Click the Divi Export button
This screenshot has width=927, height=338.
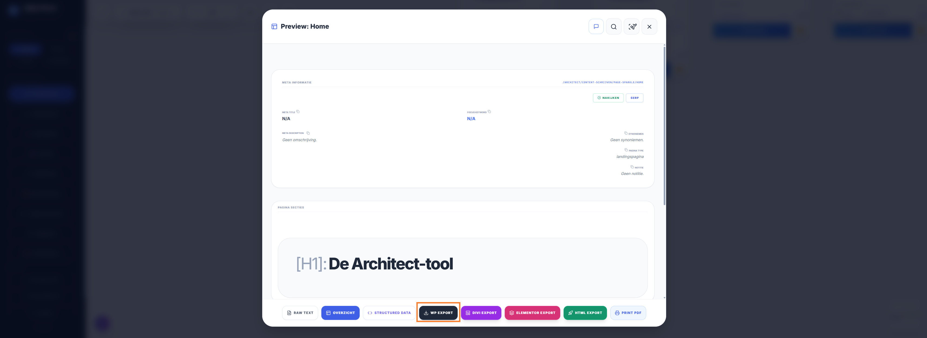point(481,313)
